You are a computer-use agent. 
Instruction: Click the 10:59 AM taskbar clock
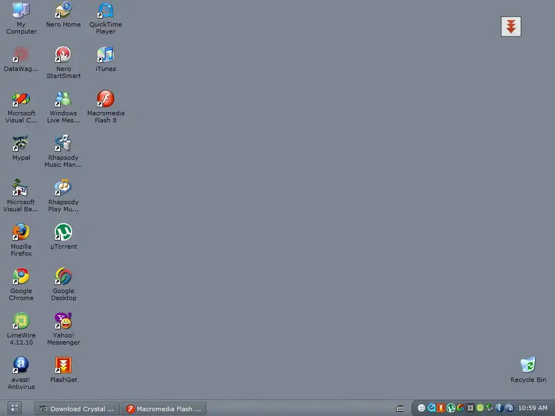pyautogui.click(x=533, y=408)
